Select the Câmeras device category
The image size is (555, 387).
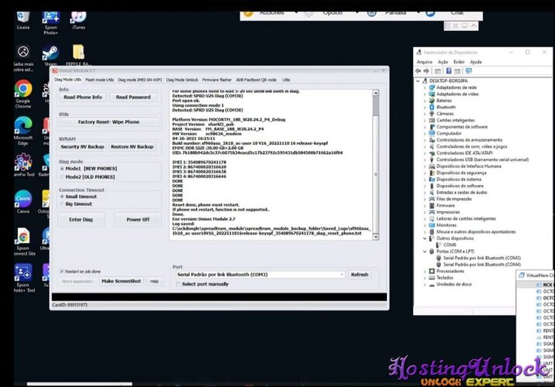click(445, 114)
